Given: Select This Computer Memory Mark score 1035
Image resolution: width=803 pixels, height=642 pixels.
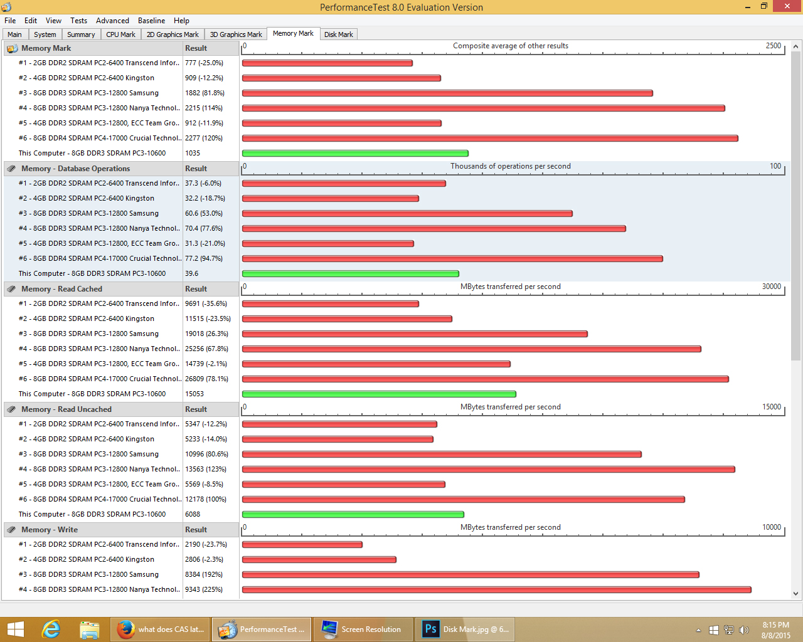Looking at the screenshot, I should pyautogui.click(x=193, y=153).
